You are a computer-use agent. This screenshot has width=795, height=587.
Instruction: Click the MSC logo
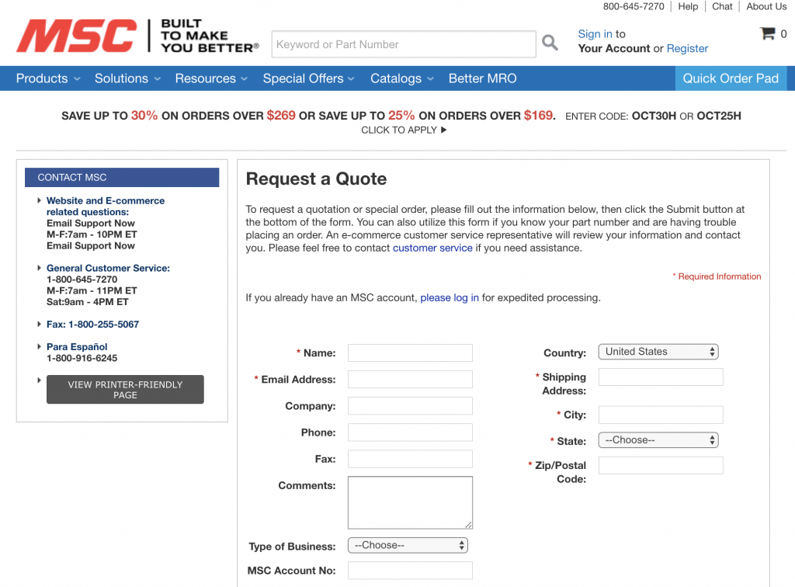click(x=77, y=36)
